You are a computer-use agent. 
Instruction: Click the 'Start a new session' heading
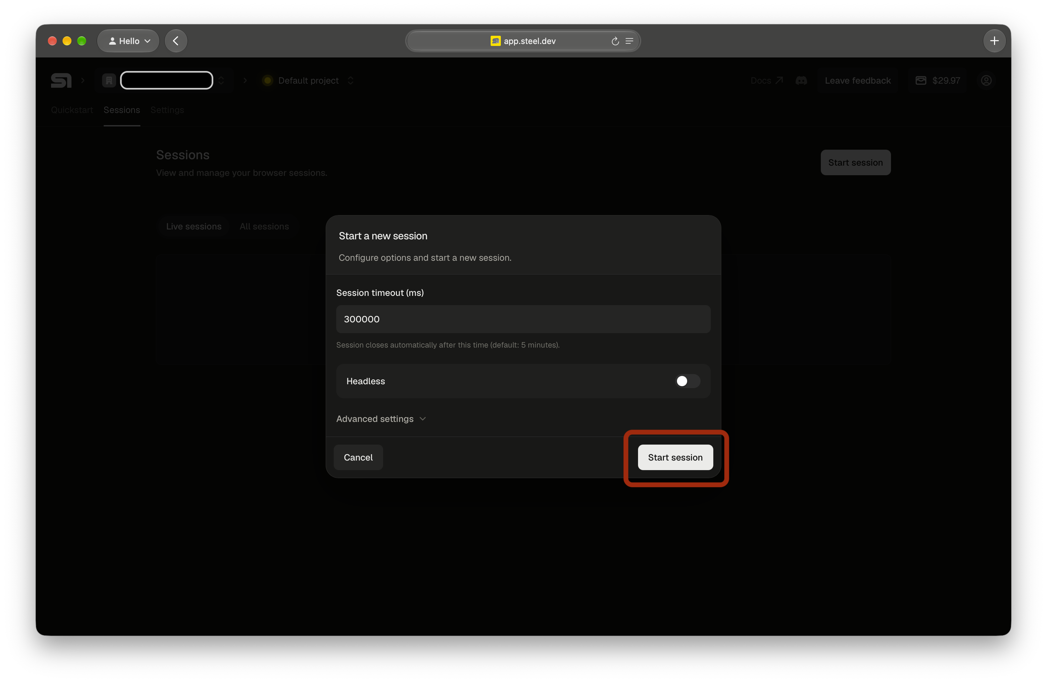[x=383, y=236]
